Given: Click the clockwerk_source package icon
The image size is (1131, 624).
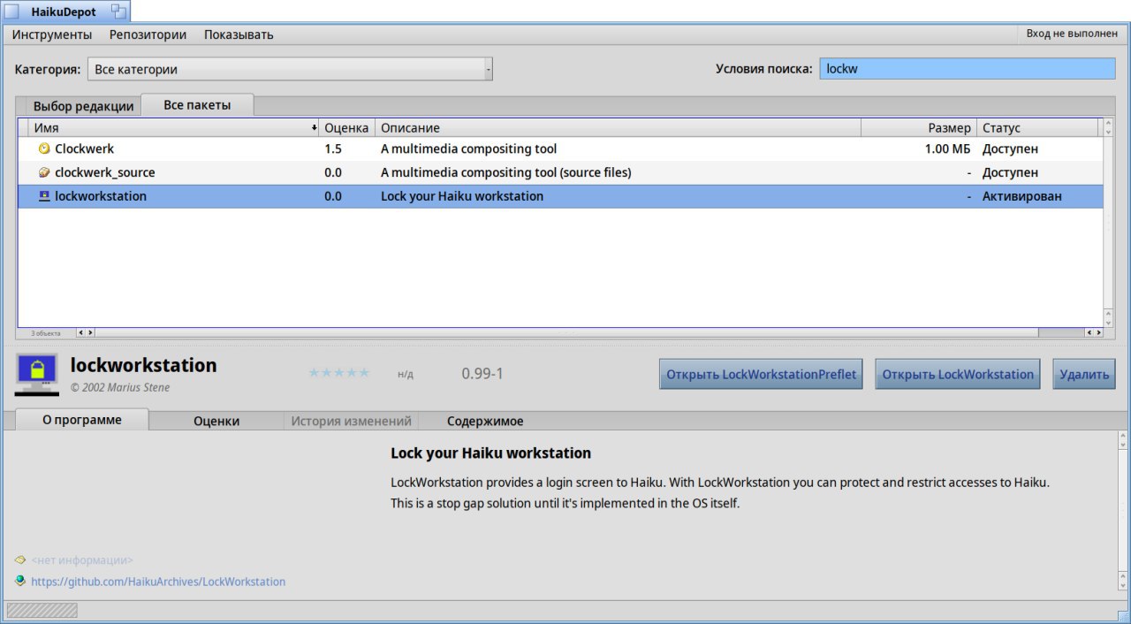Looking at the screenshot, I should pos(44,172).
